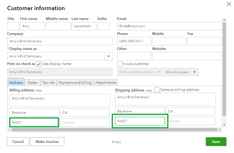Select the Tax info tab

coord(48,83)
